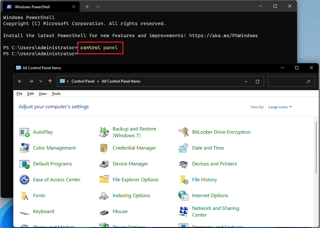The width and height of the screenshot is (320, 228).
Task: Click the search magnifier icon
Action: pyautogui.click(x=308, y=81)
